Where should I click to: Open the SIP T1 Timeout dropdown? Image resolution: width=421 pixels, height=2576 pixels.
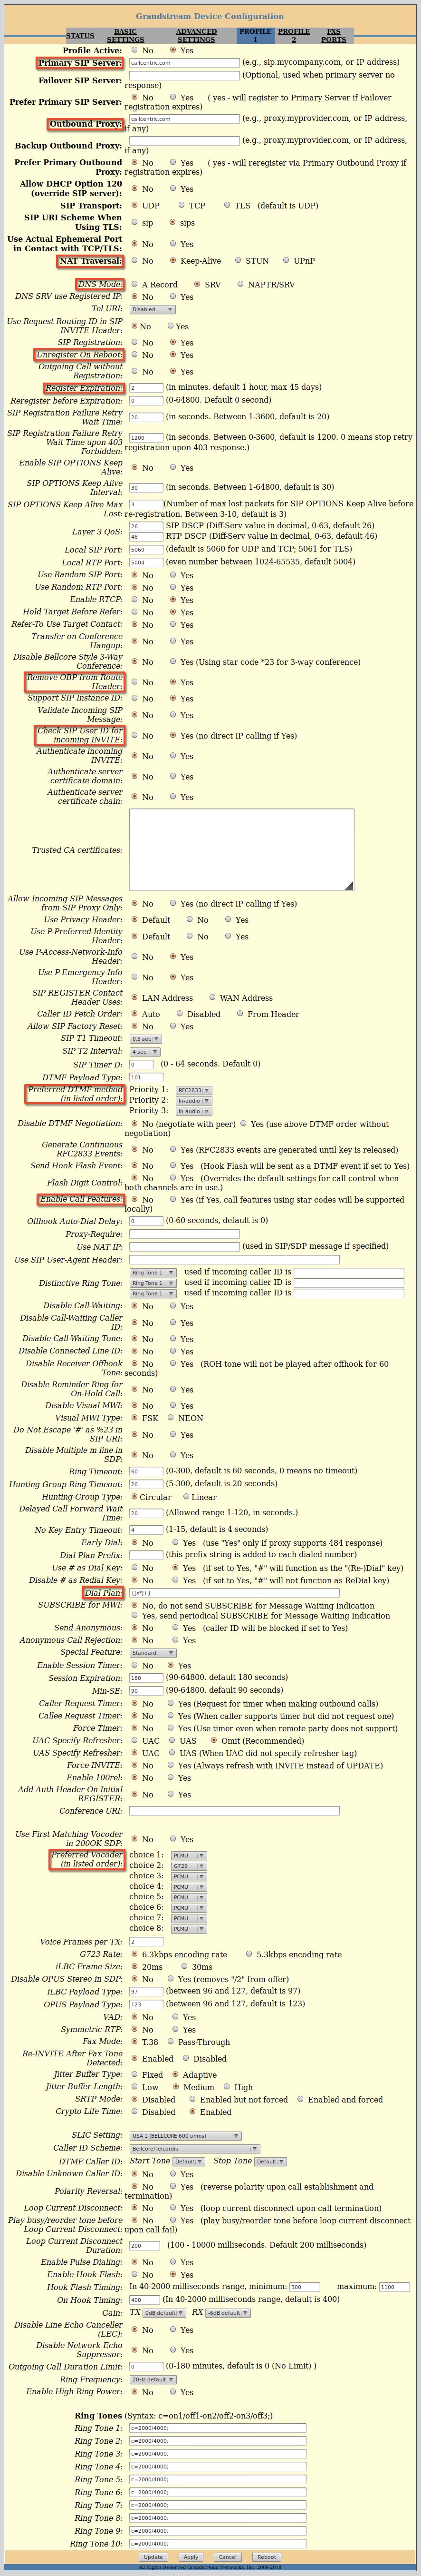coord(146,1039)
